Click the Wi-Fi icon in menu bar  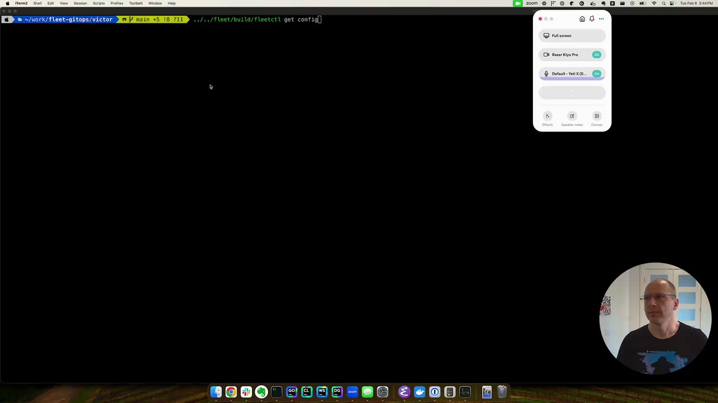pyautogui.click(x=654, y=3)
